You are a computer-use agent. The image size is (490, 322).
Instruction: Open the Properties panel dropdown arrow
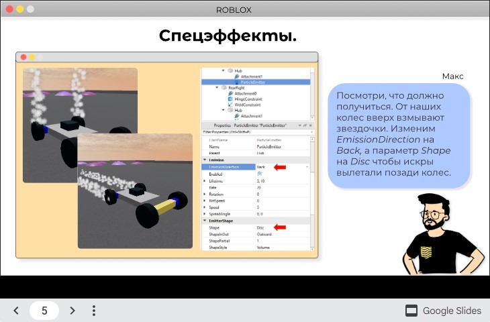(x=299, y=125)
